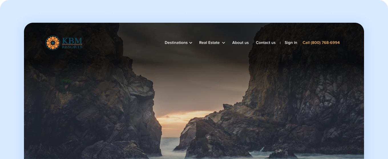Open the Contact us page
Image resolution: width=388 pixels, height=159 pixels.
click(266, 43)
